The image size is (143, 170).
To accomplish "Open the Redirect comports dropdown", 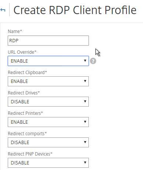I will (48, 142).
